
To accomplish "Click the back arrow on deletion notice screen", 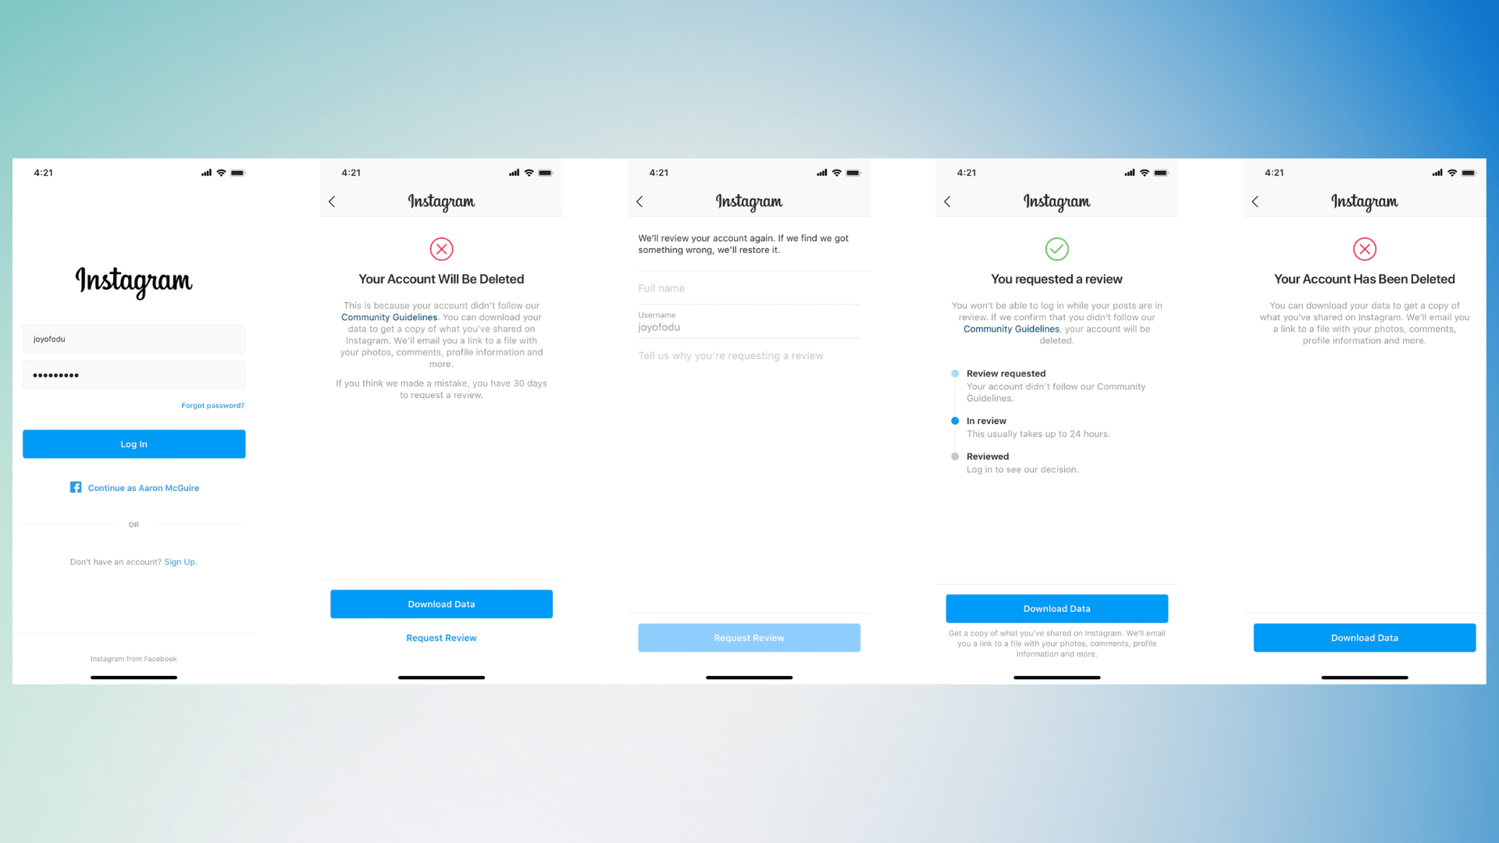I will click(332, 201).
